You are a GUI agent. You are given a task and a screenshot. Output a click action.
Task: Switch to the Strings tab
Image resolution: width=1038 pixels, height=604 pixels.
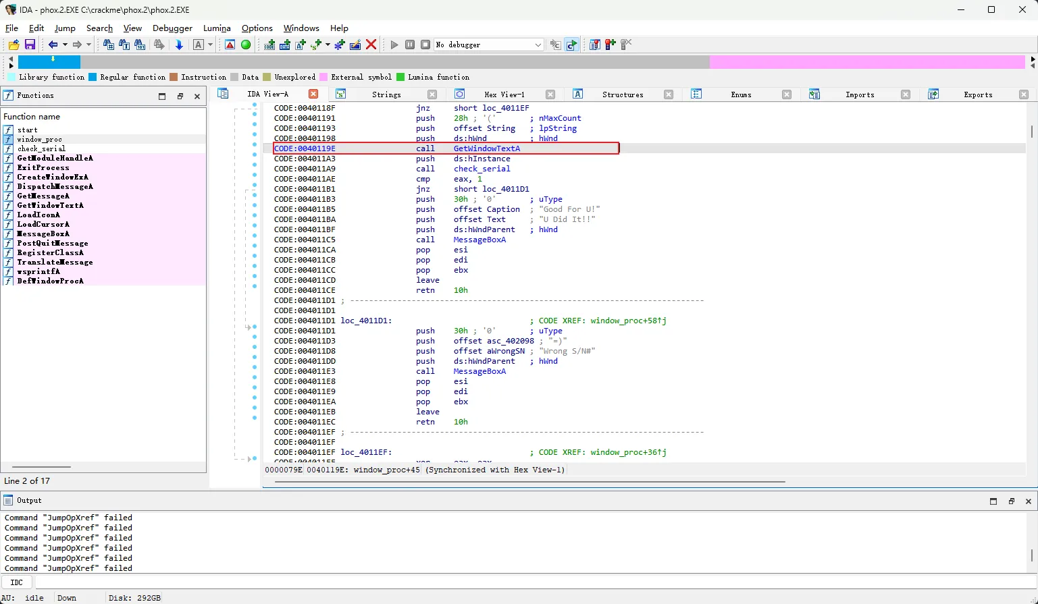[x=386, y=94]
